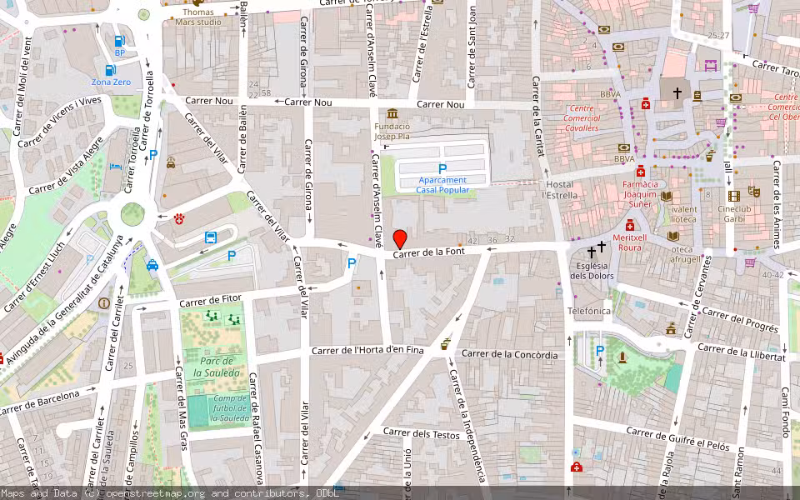Select the library book icon above 'oteca afrugell'
The image size is (800, 500).
coord(673,236)
